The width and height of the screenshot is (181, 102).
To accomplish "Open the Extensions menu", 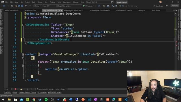I will pos(67,2).
